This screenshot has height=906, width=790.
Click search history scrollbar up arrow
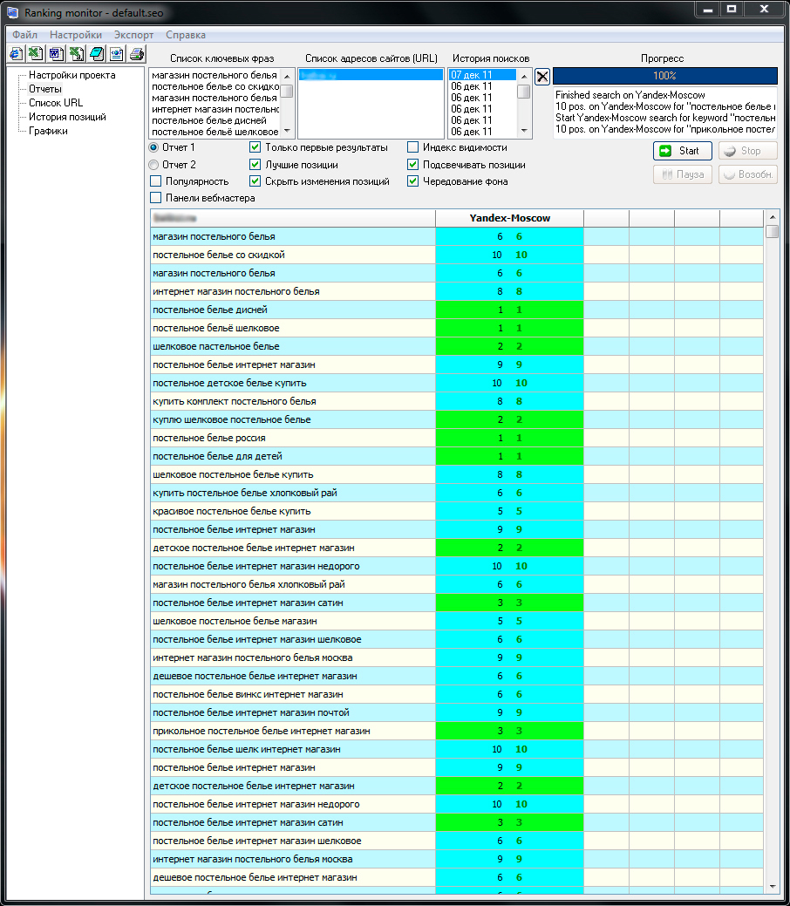[x=524, y=76]
